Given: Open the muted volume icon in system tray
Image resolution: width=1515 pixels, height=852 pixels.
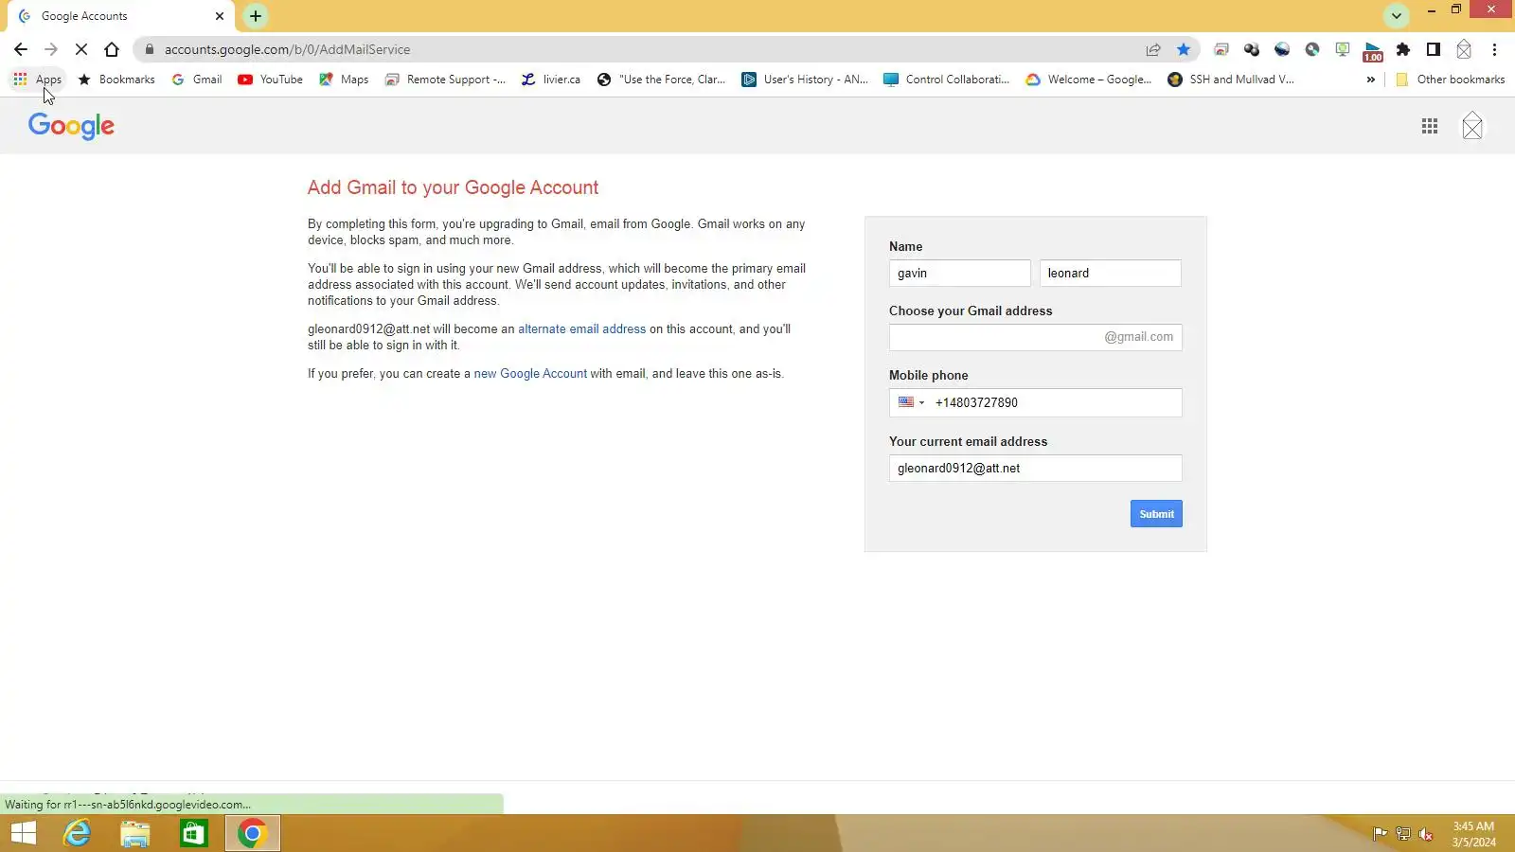Looking at the screenshot, I should tap(1426, 834).
